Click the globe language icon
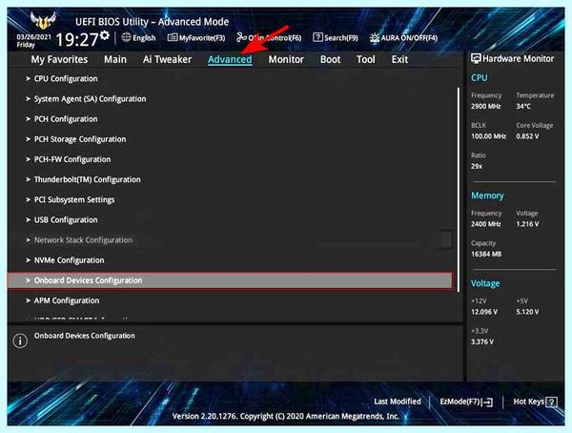The height and width of the screenshot is (433, 572). [x=126, y=37]
